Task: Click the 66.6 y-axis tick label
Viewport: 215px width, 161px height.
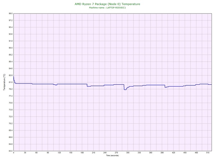Action: point(11,137)
